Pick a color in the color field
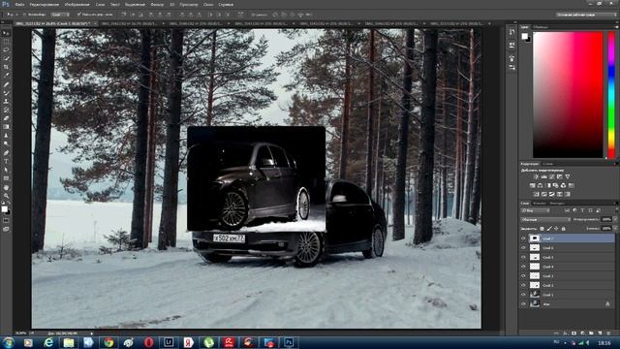620x349 pixels. coord(568,95)
